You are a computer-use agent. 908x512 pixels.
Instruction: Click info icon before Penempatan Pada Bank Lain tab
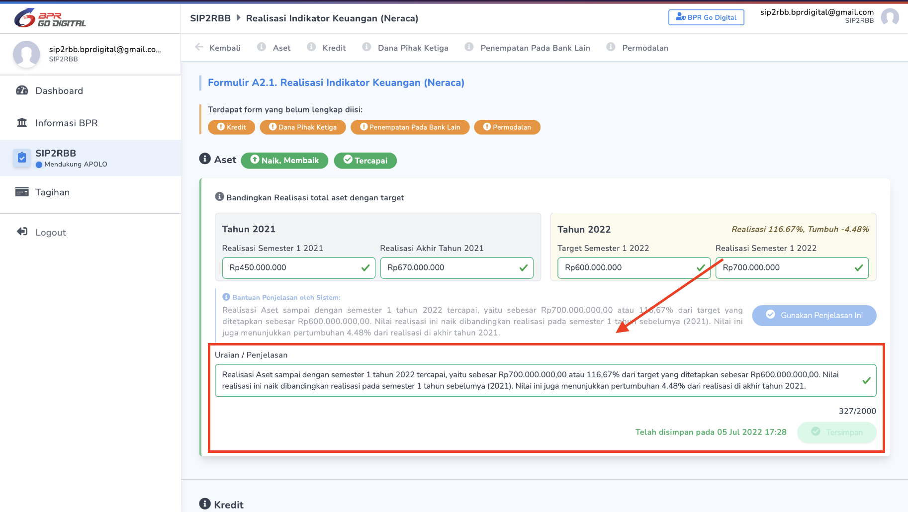tap(469, 47)
